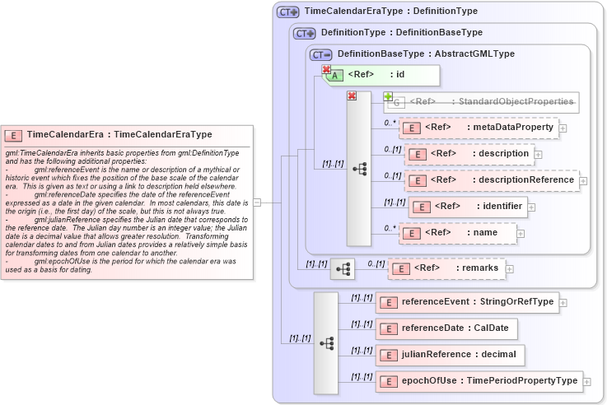
Task: Select the TimeCalendarEraType sequence compositor
Action: pyautogui.click(x=326, y=343)
